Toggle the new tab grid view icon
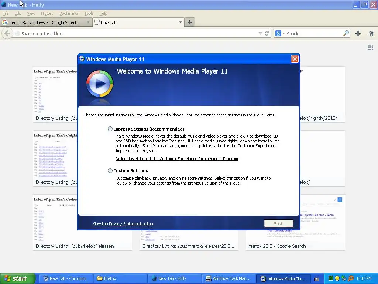 coord(371,48)
